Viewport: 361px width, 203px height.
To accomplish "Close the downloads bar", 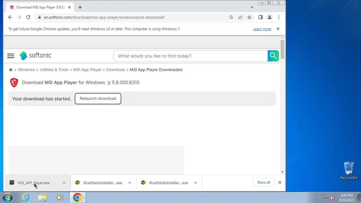I will [280, 182].
